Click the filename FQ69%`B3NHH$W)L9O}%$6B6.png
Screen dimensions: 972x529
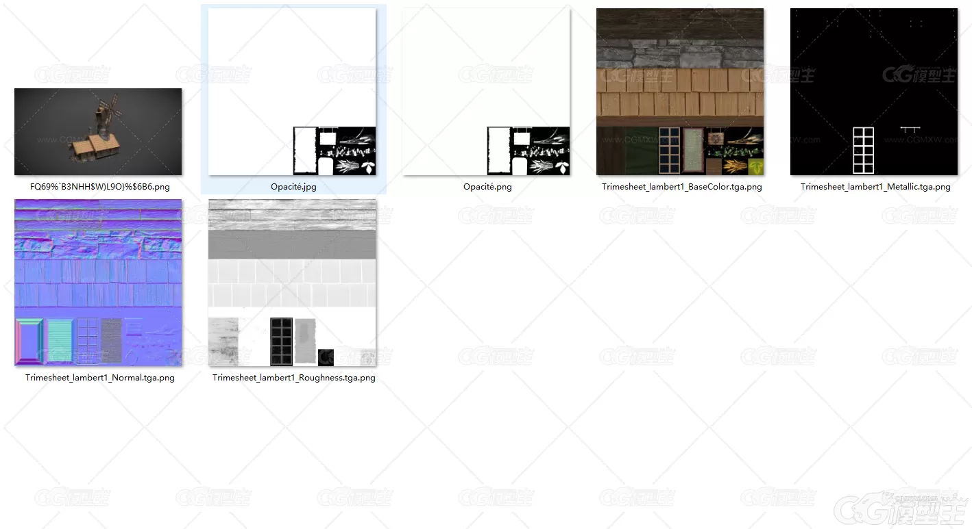[100, 186]
